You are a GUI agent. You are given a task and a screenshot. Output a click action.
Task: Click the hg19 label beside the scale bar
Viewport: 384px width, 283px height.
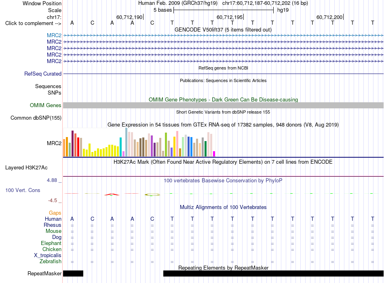coord(283,10)
